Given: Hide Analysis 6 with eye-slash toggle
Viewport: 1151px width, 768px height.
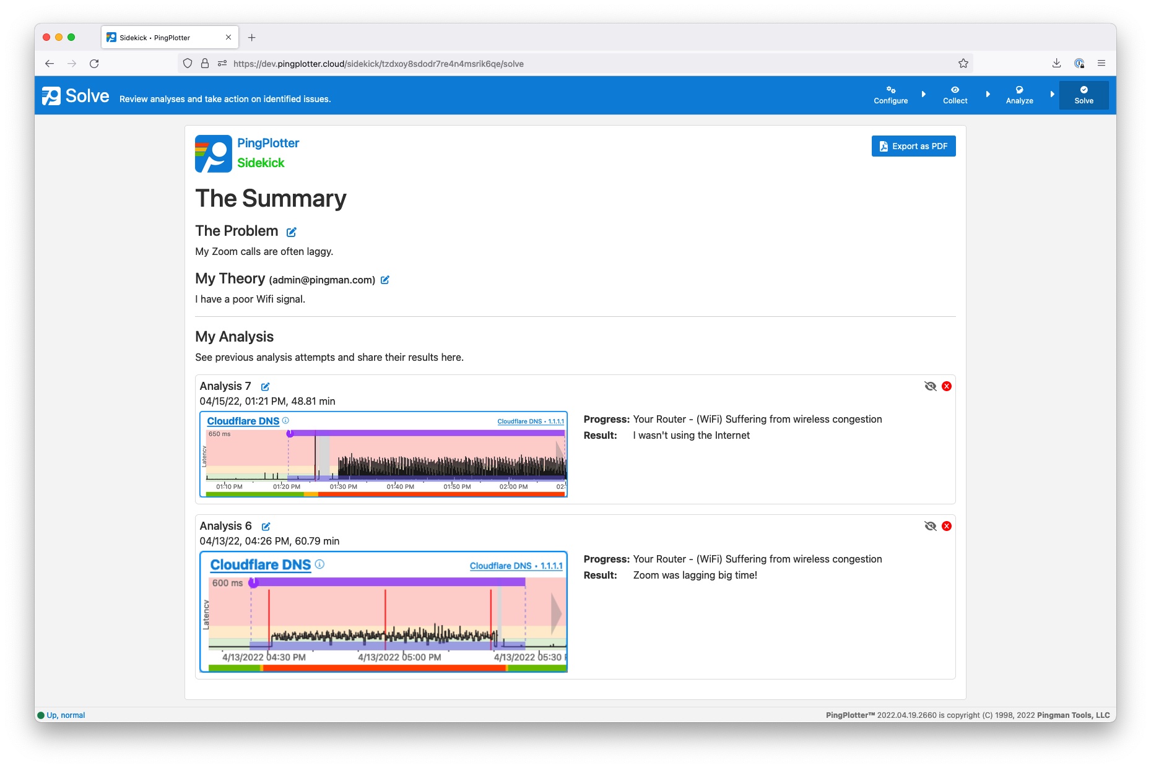Looking at the screenshot, I should click(930, 526).
